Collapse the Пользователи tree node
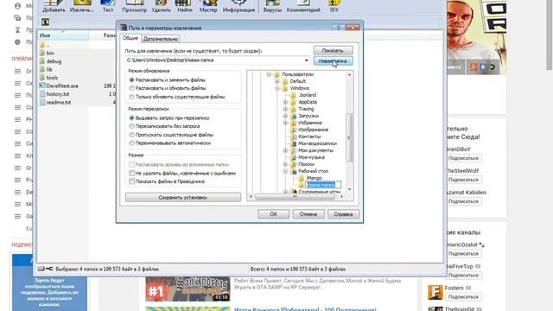Viewport: 553px width, 311px height. point(269,74)
